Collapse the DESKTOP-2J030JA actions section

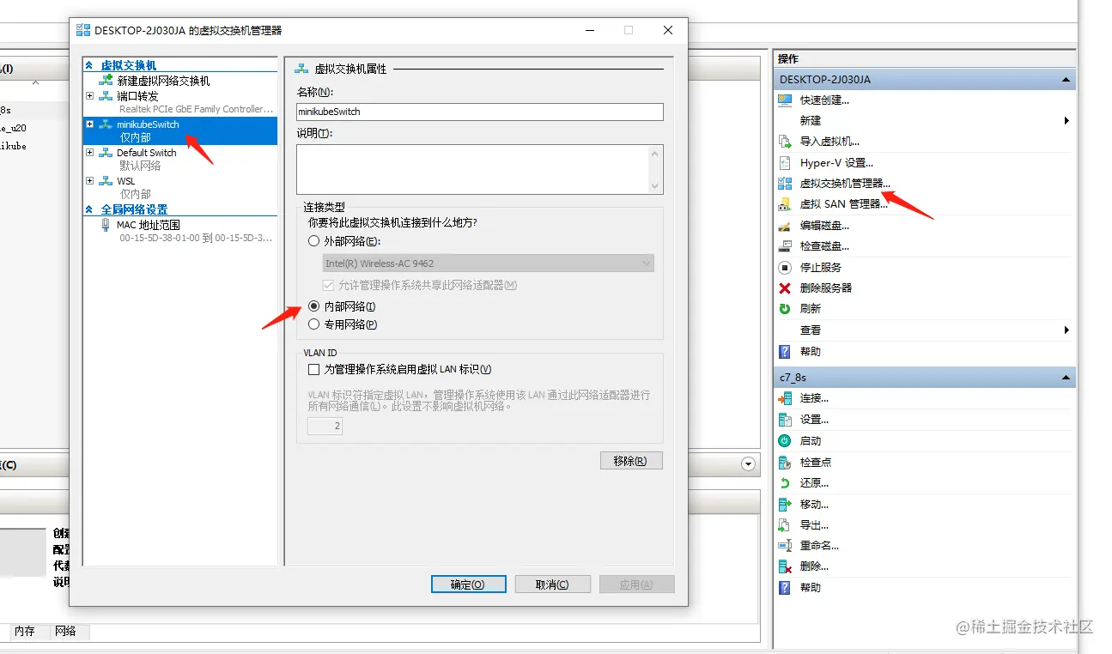pyautogui.click(x=1066, y=79)
